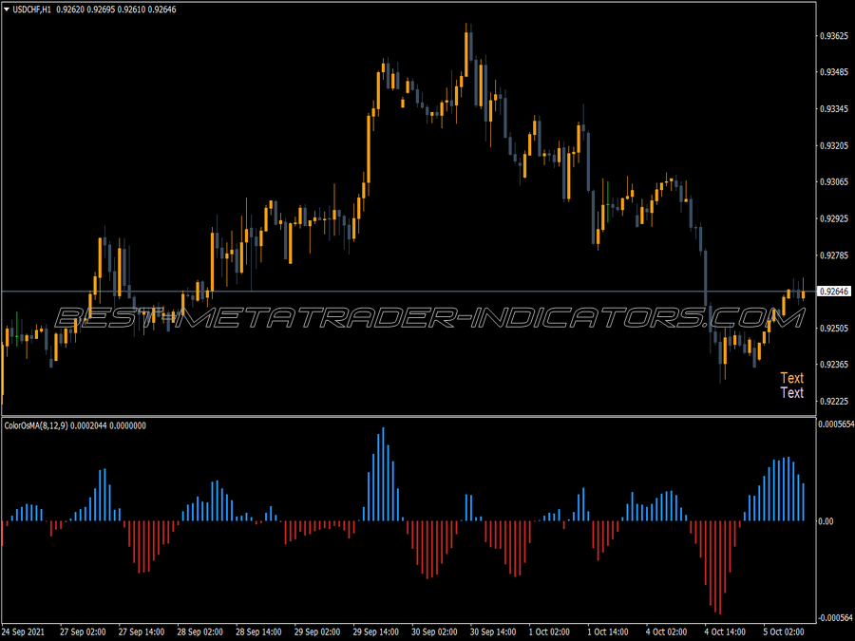Screen dimensions: 855x641
Task: Click the 0.00 indicator scale label
Action: [x=826, y=521]
